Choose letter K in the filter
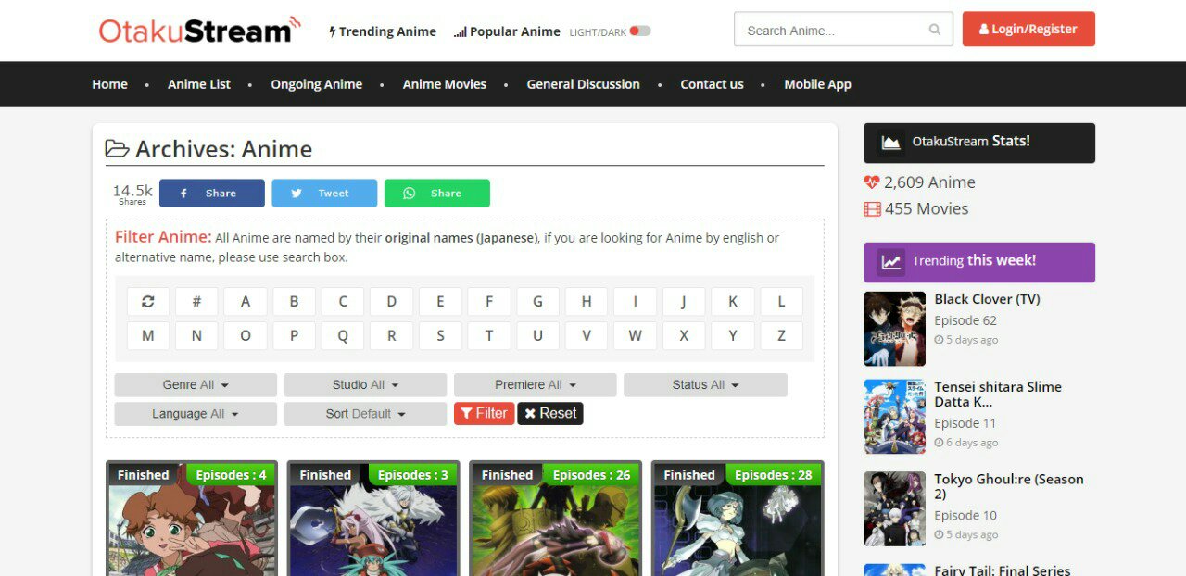The image size is (1186, 576). (x=733, y=301)
